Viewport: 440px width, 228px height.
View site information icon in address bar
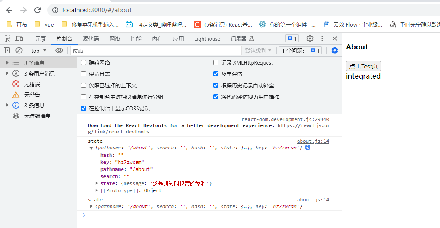(x=55, y=10)
